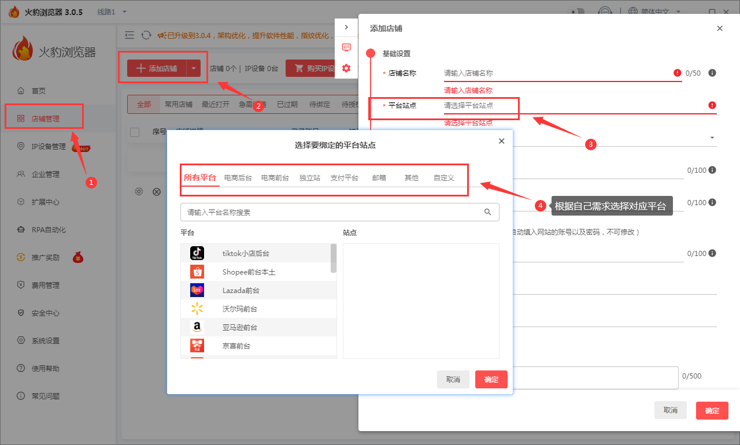740x445 pixels.
Task: Open the red gear settings icon
Action: point(346,68)
